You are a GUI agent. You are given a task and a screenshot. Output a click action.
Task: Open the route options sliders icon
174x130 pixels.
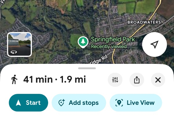tap(115, 80)
